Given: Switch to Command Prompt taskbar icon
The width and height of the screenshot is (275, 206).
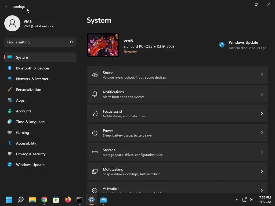Looking at the screenshot, I should (x=79, y=200).
